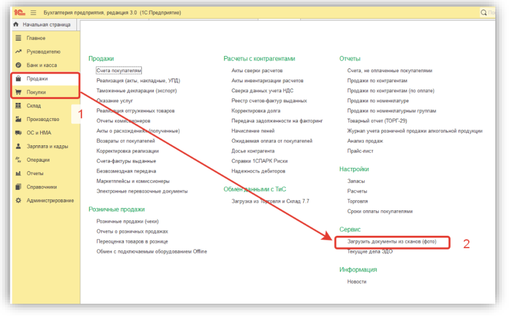
Task: Click the search magnifier icon
Action: [483, 12]
